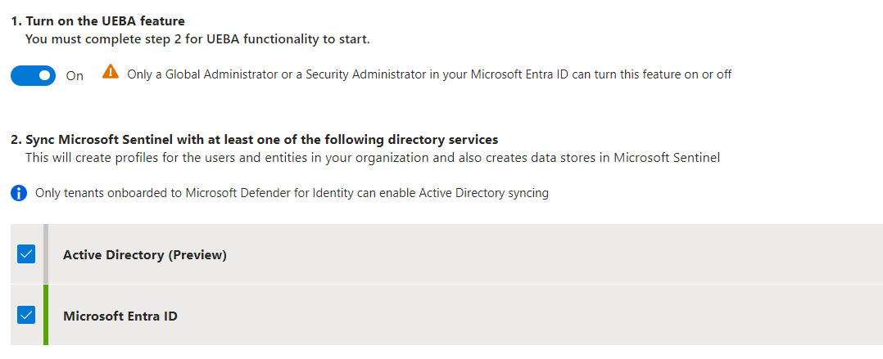Click the Global Administrator warning message text
This screenshot has width=883, height=359.
[x=429, y=74]
